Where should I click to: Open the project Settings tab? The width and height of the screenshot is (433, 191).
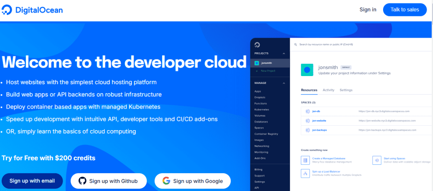click(x=346, y=90)
